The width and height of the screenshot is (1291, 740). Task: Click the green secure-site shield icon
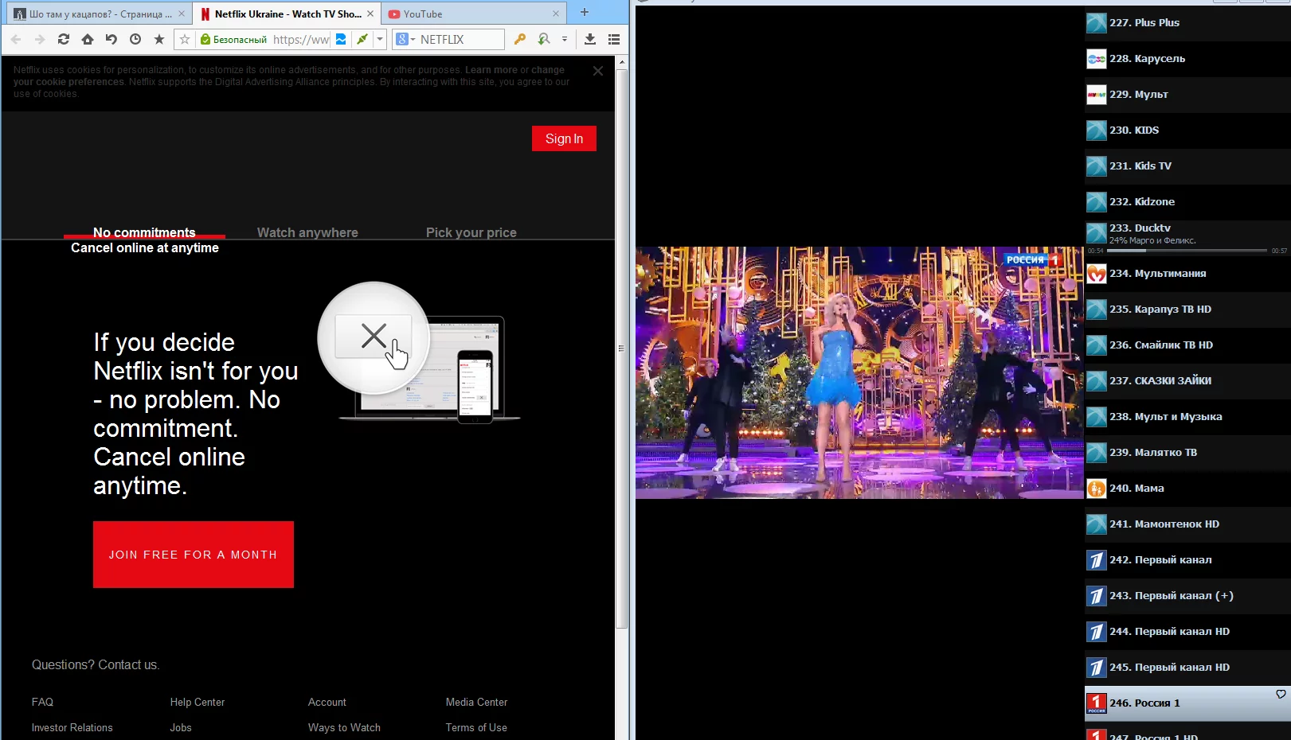coord(205,39)
